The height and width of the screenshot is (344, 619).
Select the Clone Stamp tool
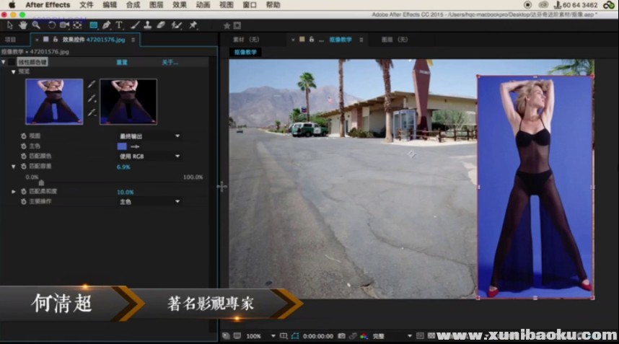coord(148,25)
